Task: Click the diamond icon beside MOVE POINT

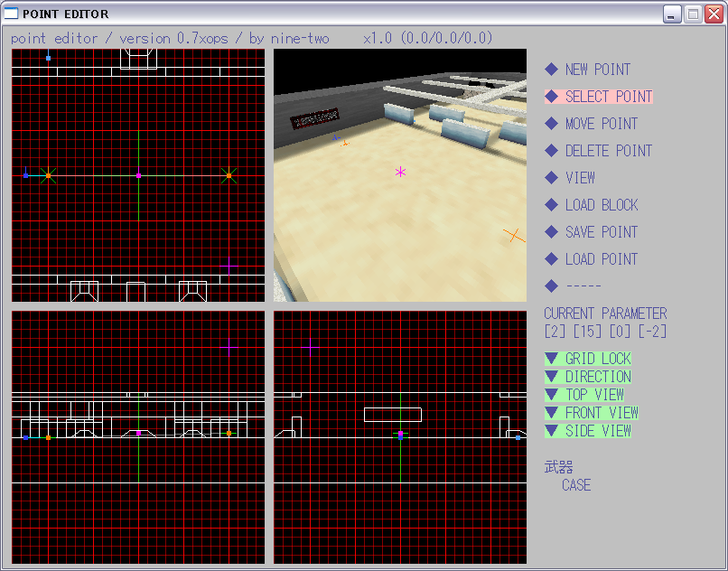Action: pyautogui.click(x=551, y=124)
